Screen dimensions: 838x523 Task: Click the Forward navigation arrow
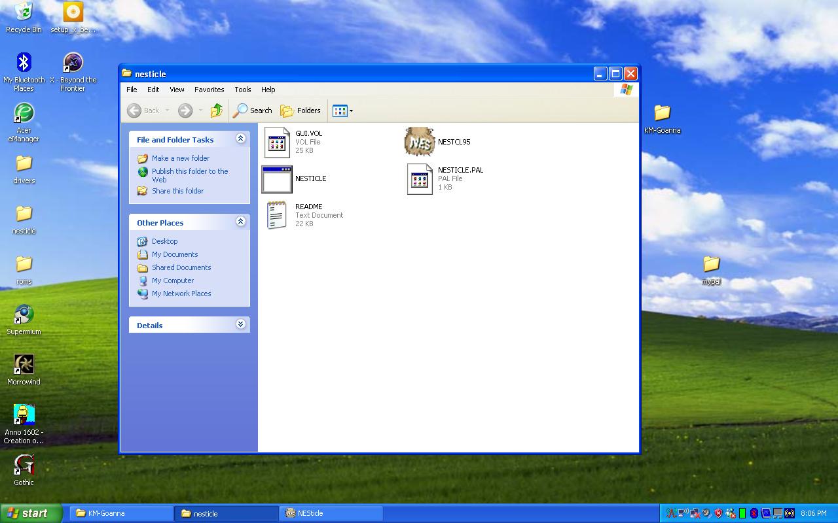[185, 110]
